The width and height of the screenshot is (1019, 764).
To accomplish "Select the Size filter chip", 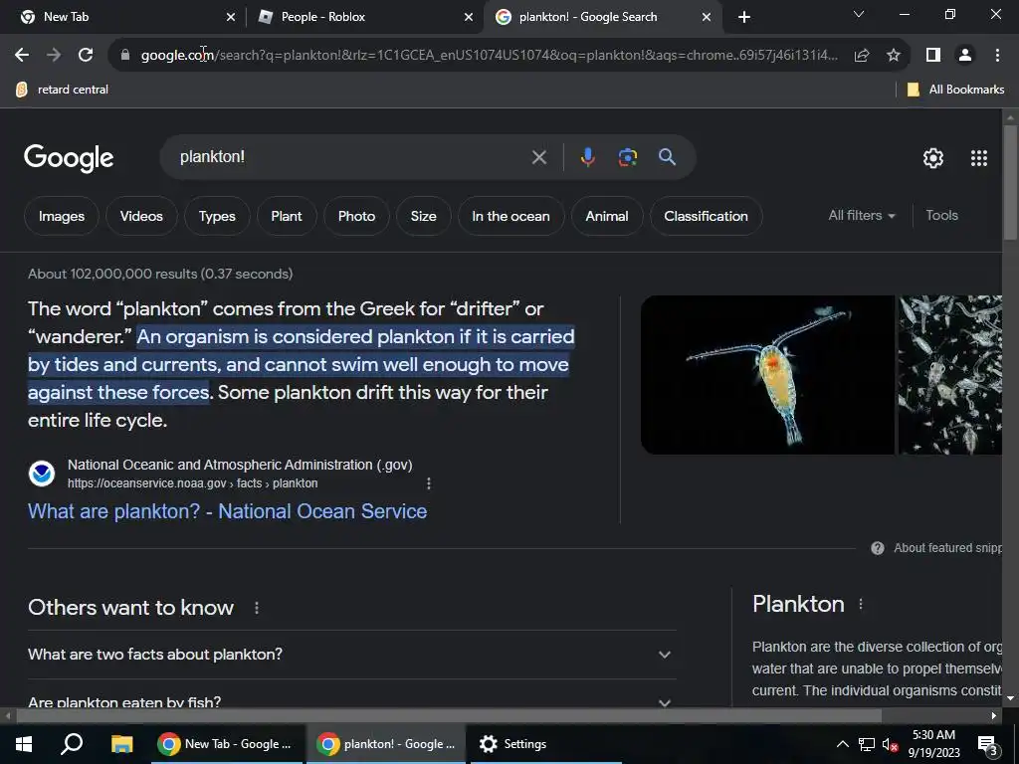I will coord(424,216).
